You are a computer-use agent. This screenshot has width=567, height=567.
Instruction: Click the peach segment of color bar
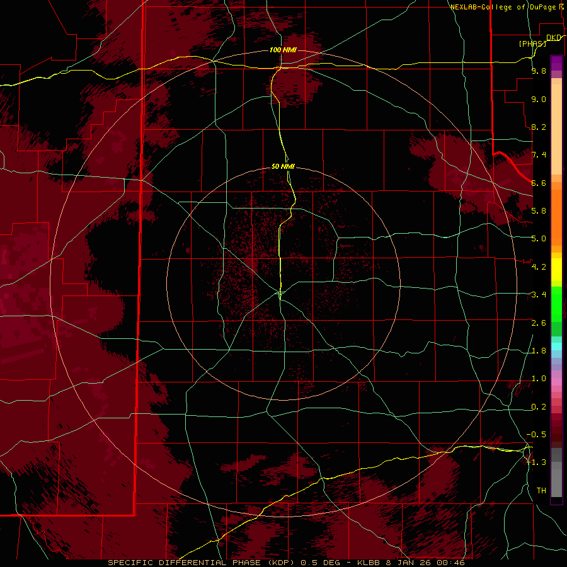[556, 130]
